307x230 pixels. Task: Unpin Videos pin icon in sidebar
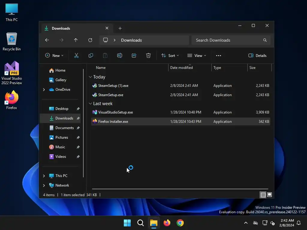pos(78,157)
